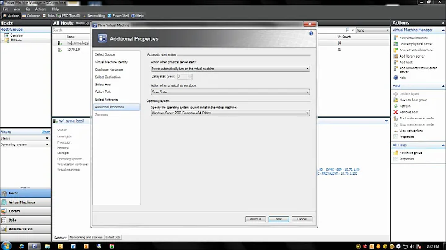Click the Help toolbar button
The height and width of the screenshot is (250, 446).
click(x=138, y=15)
